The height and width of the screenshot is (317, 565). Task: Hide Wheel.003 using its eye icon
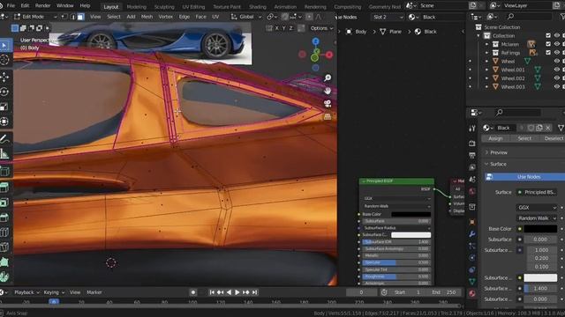(557, 86)
